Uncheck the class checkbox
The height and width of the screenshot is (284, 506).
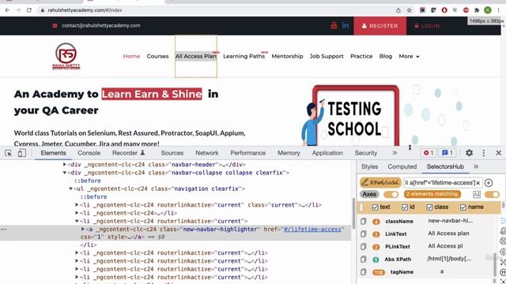[429, 207]
